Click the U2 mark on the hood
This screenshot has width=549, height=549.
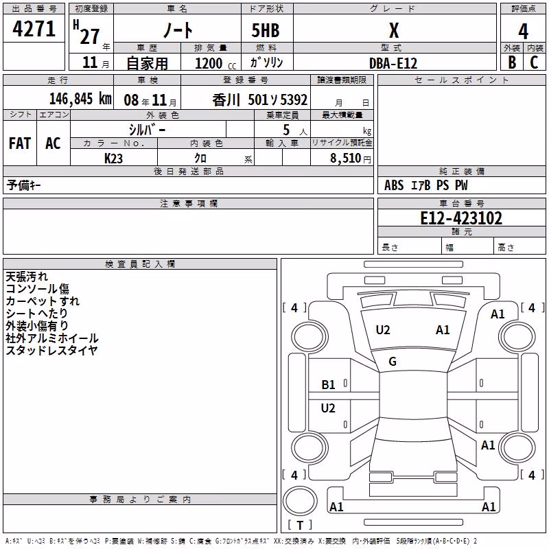(383, 330)
